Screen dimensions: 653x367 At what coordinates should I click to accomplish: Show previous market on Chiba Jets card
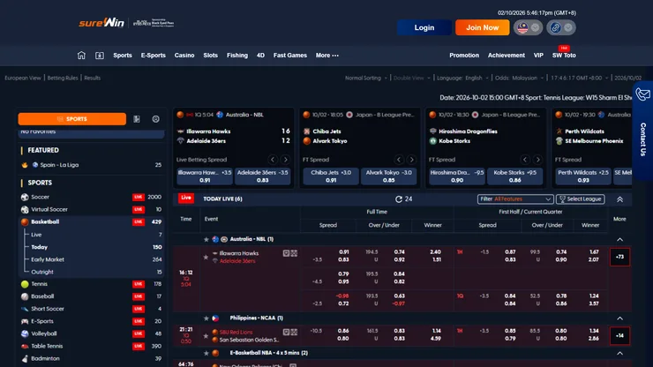tap(399, 160)
